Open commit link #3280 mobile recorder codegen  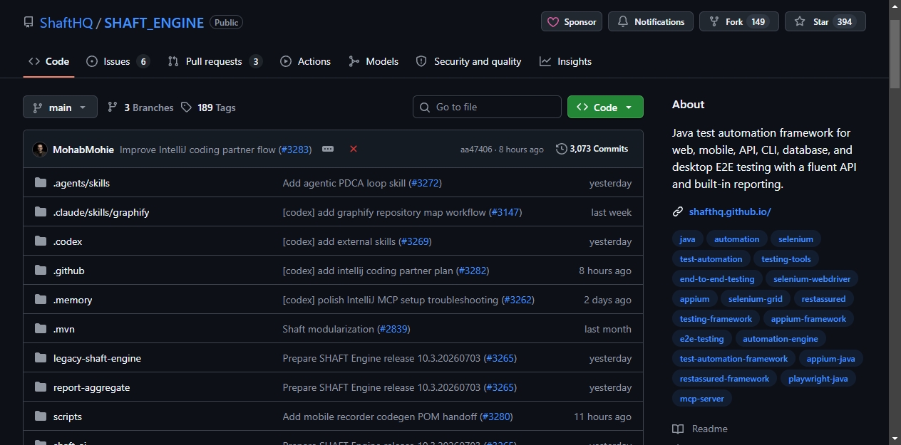pos(496,417)
